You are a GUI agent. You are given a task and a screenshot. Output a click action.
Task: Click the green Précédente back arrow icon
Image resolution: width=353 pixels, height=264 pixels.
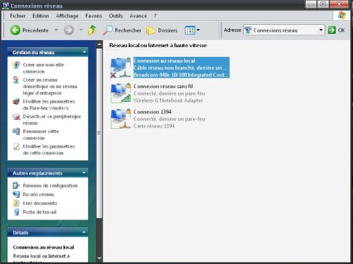[15, 30]
